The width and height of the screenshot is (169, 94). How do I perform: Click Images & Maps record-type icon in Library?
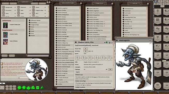(33, 10)
